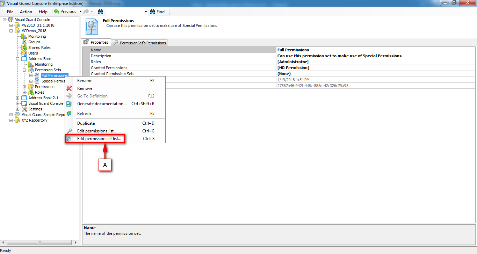Expand the Full Permissions node

click(31, 75)
